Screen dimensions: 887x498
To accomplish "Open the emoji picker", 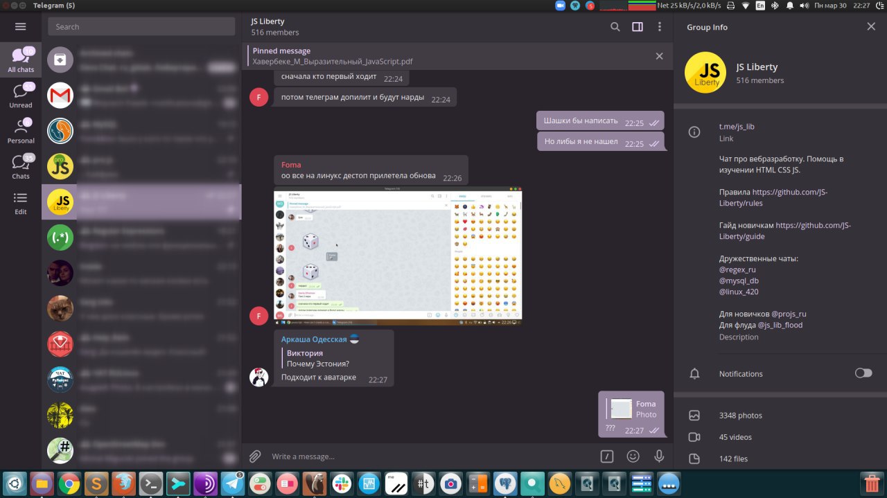I will point(633,456).
